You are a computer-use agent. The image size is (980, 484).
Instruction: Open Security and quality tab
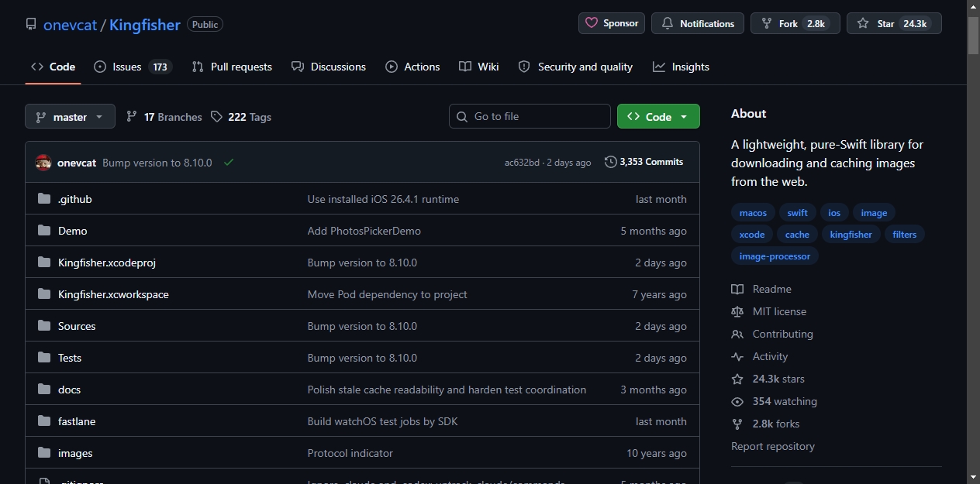pos(575,67)
